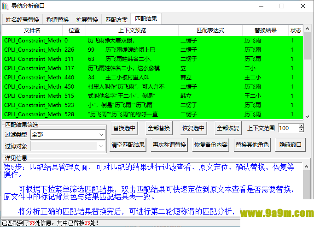
Task: Minimize the 导航分析窗口 window
Action: click(x=261, y=6)
